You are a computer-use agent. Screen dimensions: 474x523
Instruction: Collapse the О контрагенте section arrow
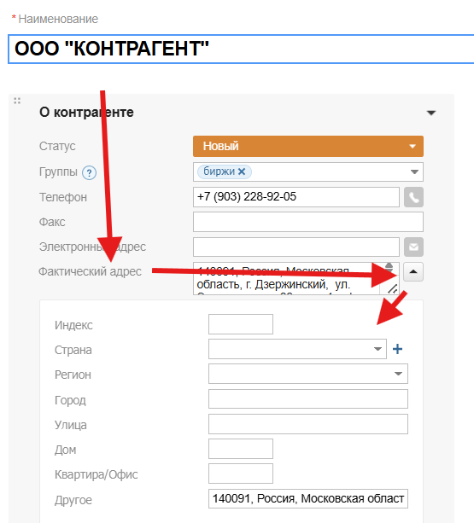click(x=431, y=113)
